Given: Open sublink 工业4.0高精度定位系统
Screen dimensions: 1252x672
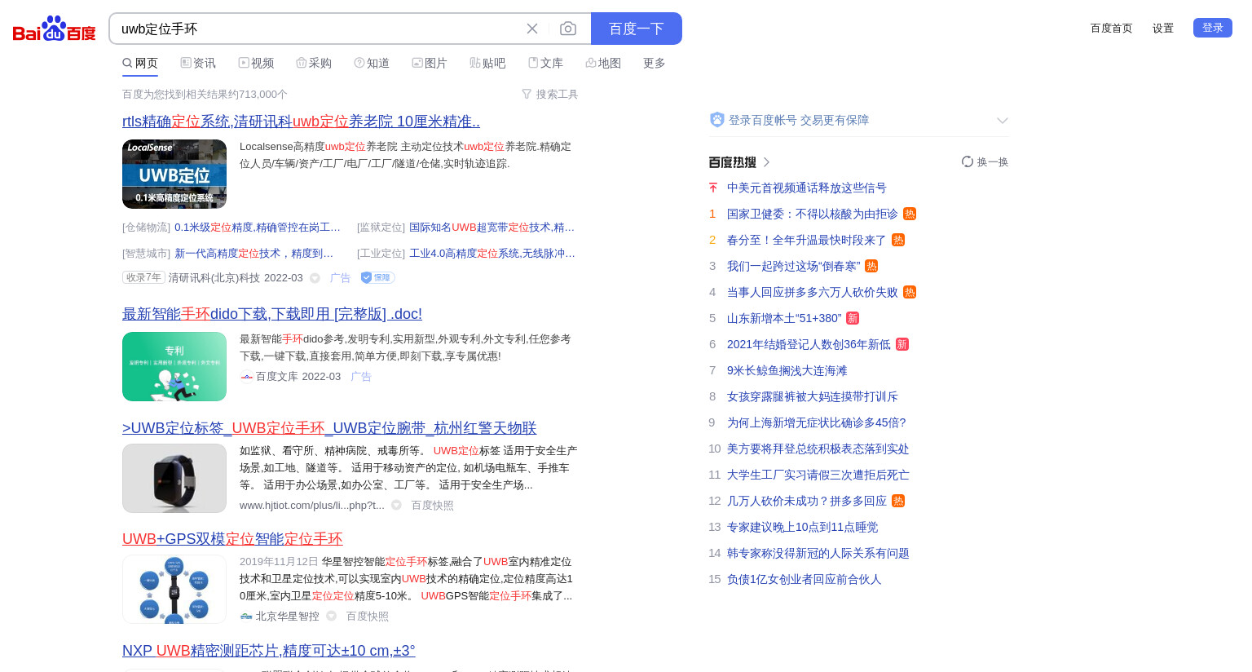Looking at the screenshot, I should tap(492, 254).
